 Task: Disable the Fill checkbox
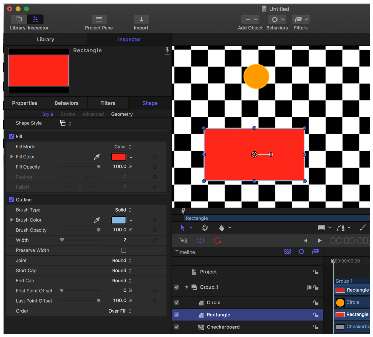pos(11,137)
